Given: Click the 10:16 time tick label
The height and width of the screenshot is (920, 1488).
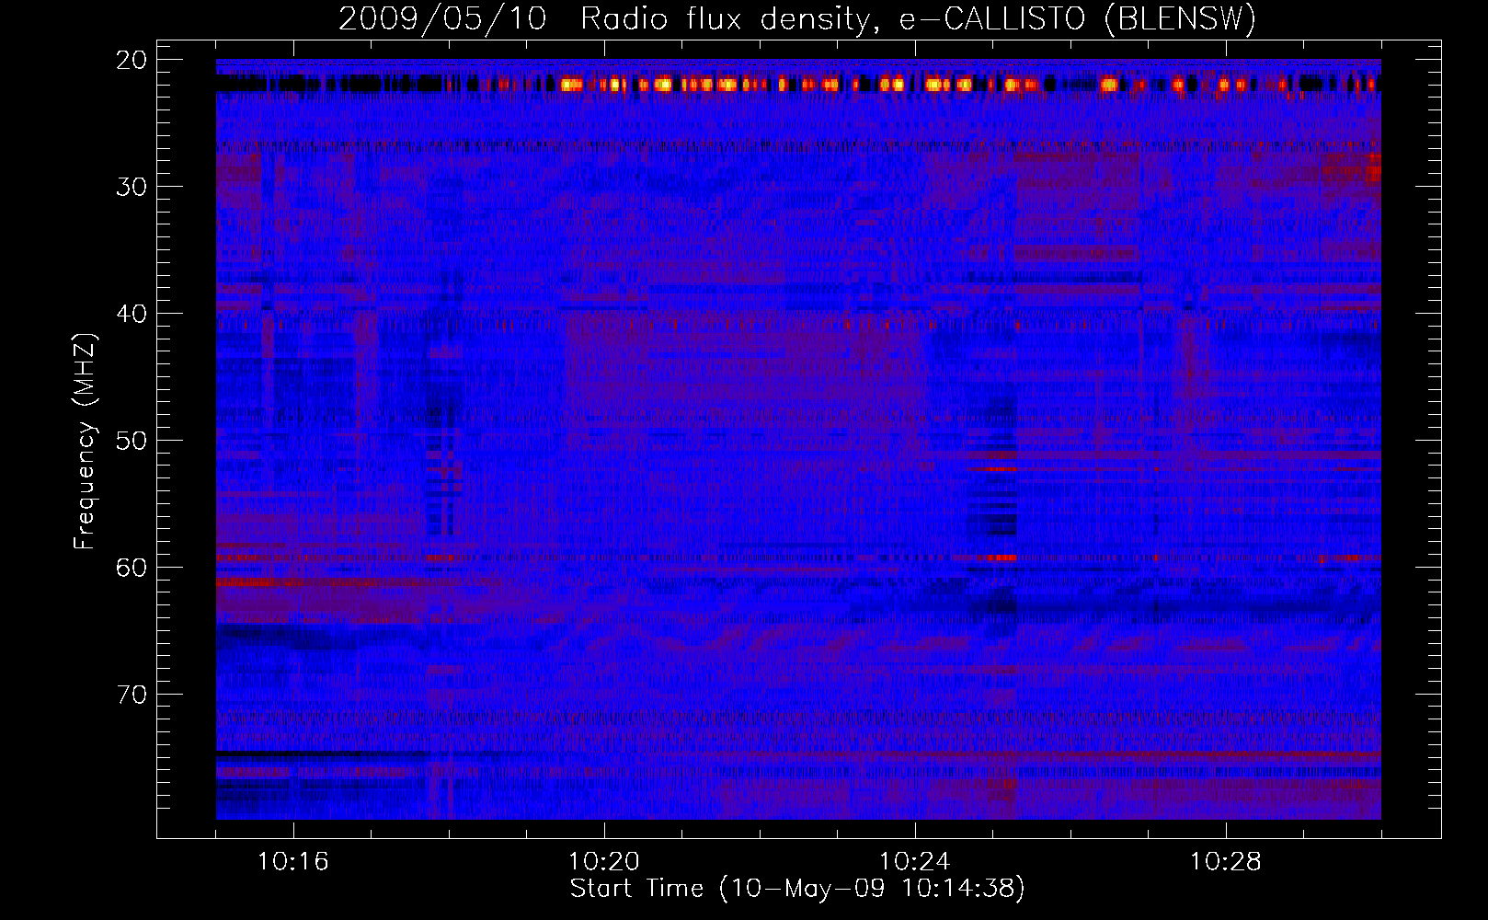Looking at the screenshot, I should (x=293, y=862).
